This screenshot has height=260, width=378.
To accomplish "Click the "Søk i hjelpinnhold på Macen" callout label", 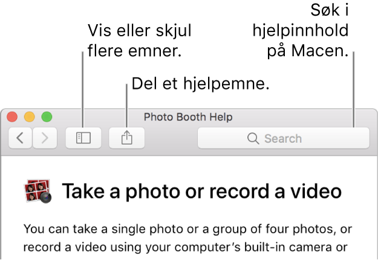I will click(301, 31).
